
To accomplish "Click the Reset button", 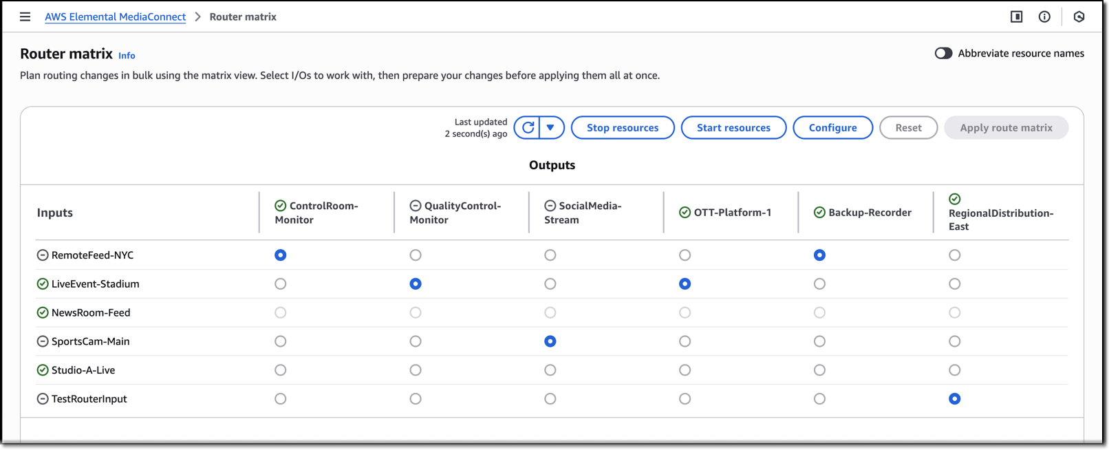I will click(x=908, y=127).
